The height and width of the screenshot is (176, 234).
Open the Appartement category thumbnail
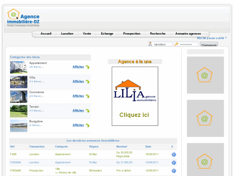(19, 67)
